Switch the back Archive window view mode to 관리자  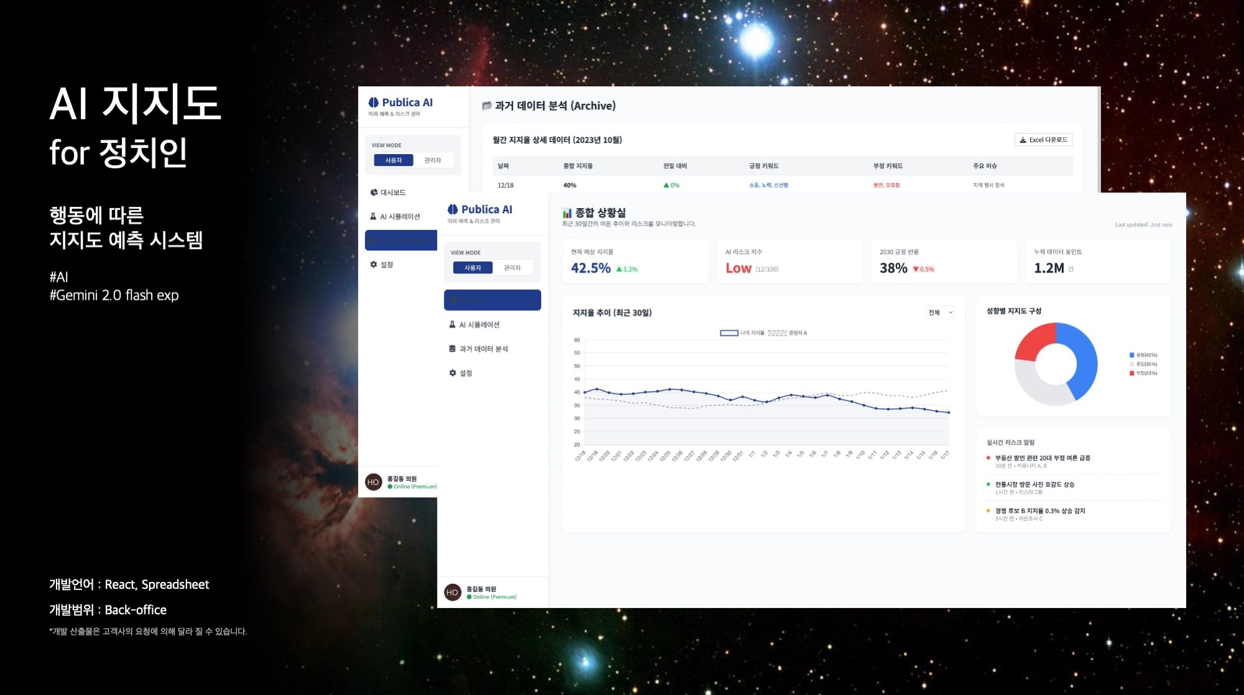click(432, 160)
